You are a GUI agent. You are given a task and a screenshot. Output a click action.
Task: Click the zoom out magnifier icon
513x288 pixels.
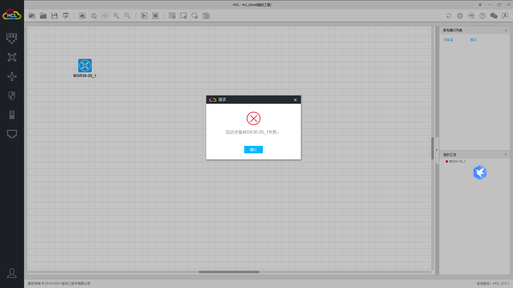127,16
